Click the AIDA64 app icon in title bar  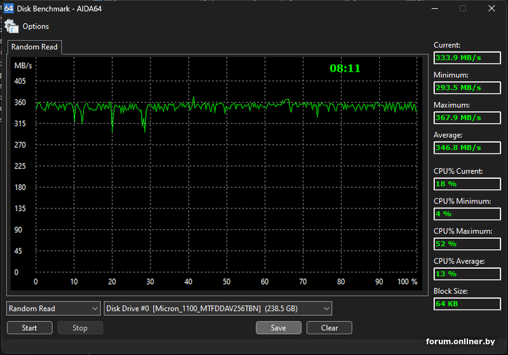(x=9, y=8)
